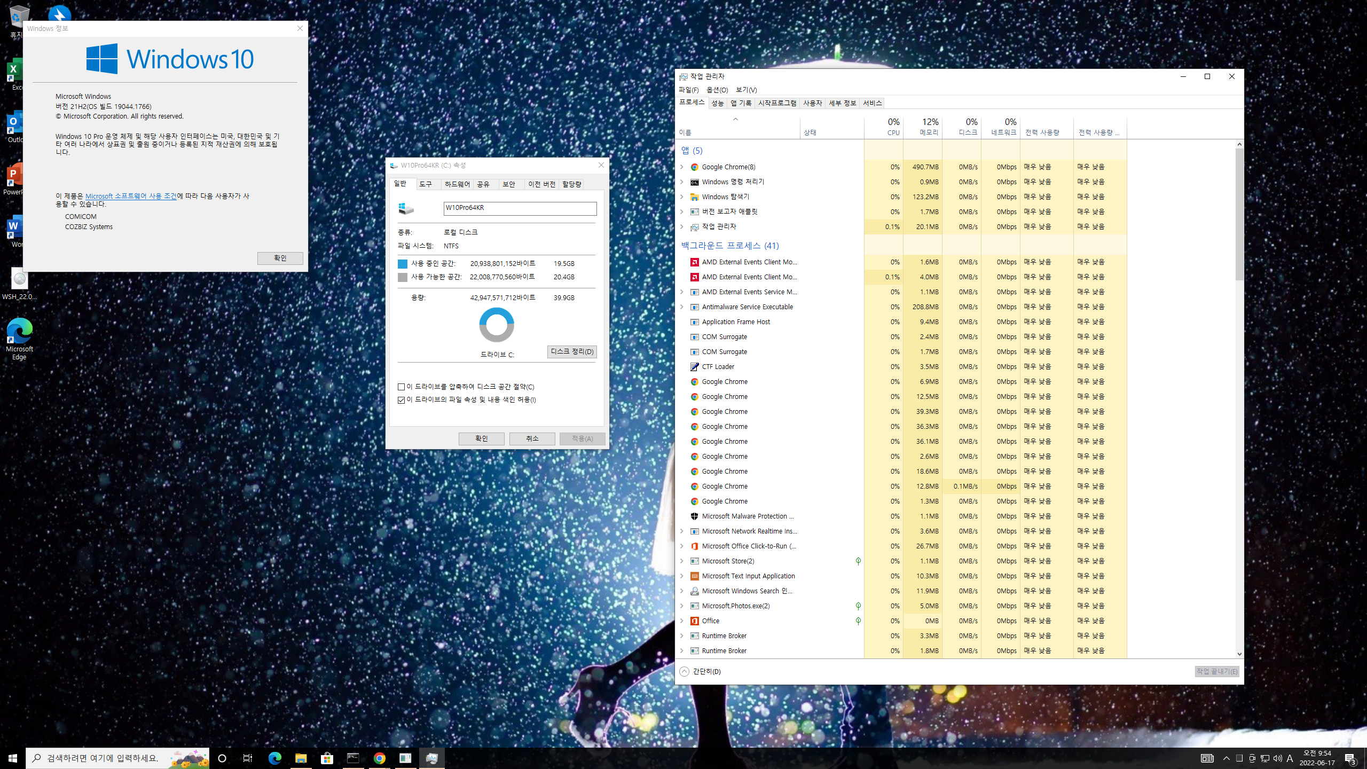Open Microsoft Store from taskbar
Viewport: 1367px width, 769px height.
click(x=327, y=758)
